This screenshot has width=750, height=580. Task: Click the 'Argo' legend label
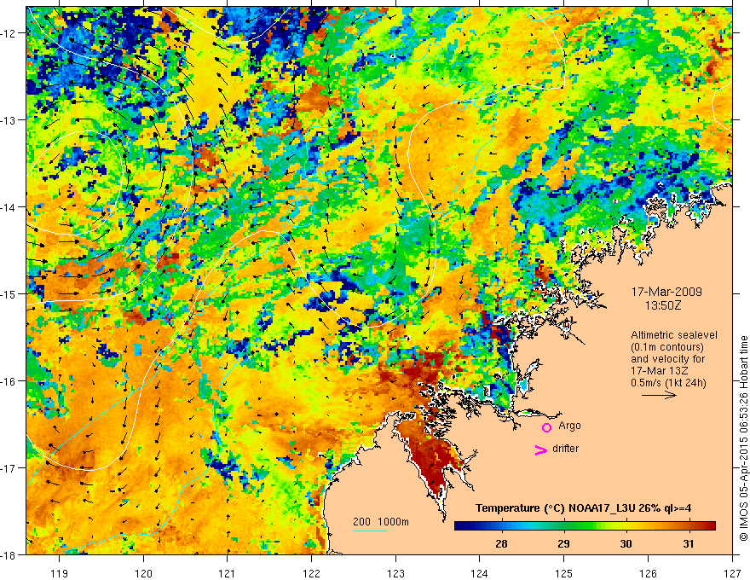[x=569, y=426]
